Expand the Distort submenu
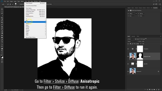The height and width of the screenshot is (91, 162). (35, 24)
